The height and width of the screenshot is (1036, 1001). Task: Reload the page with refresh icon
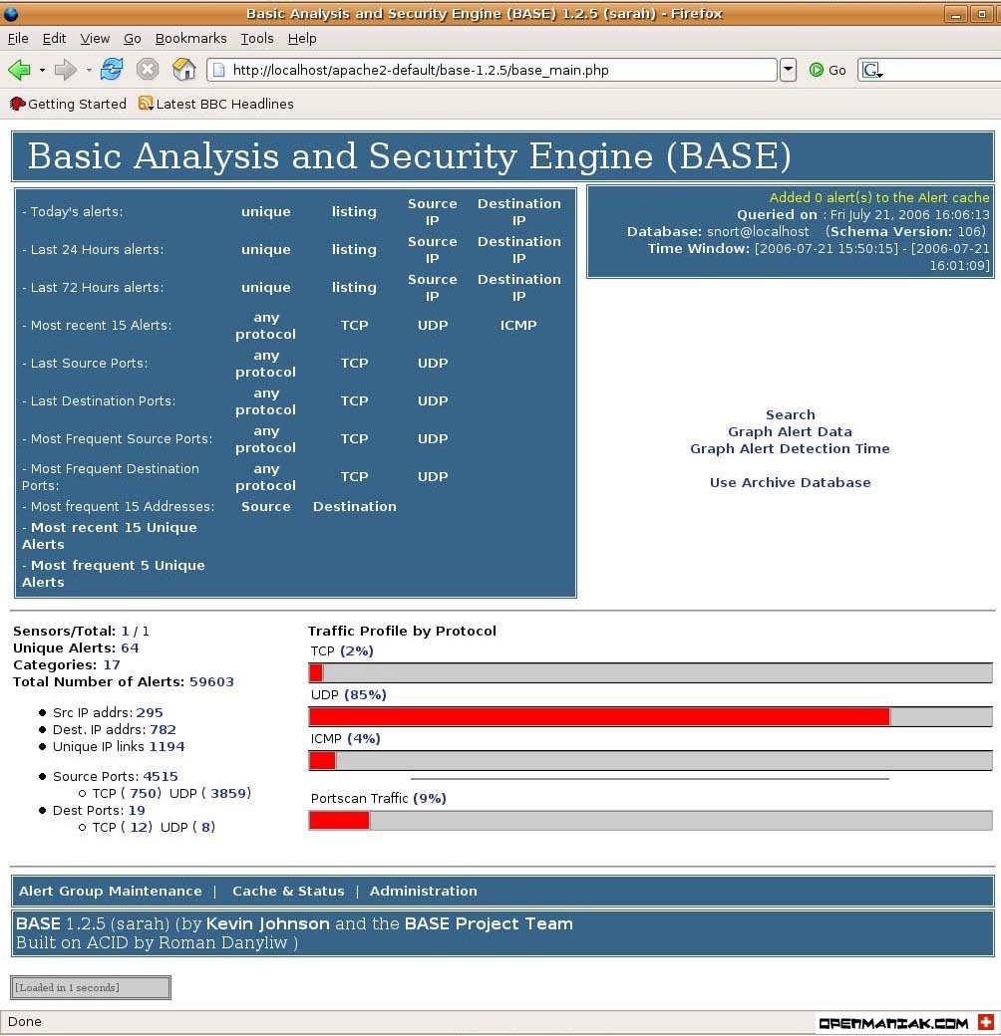pos(111,69)
